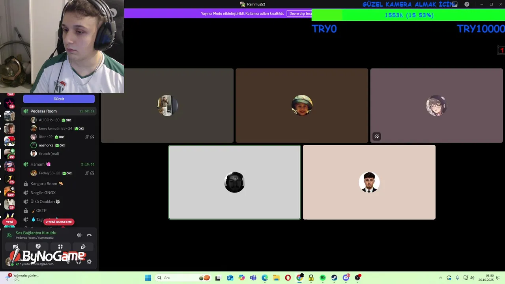Click the Düzelt button

coord(59,99)
